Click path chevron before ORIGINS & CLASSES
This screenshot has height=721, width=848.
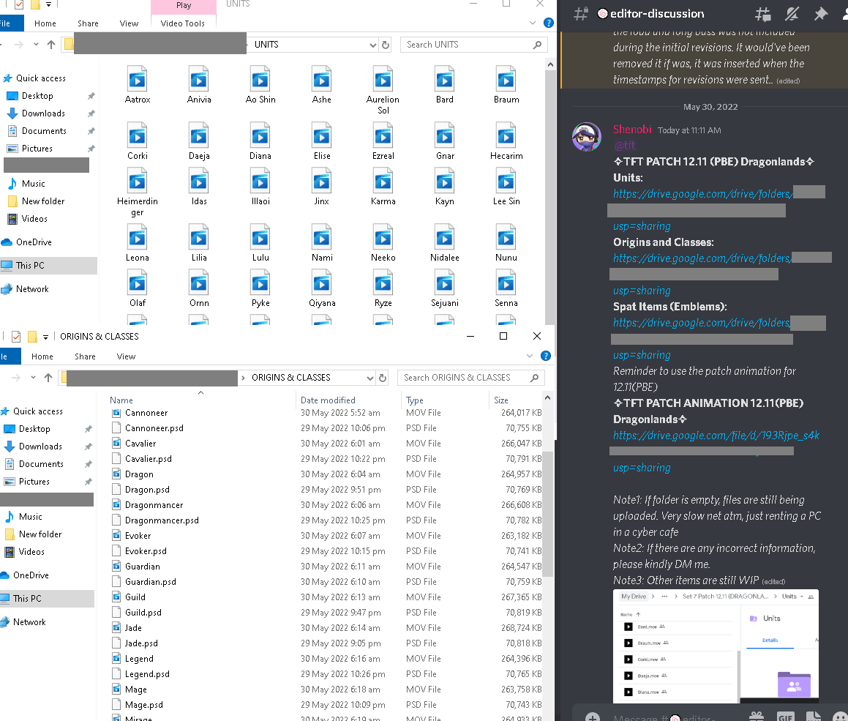tap(243, 378)
